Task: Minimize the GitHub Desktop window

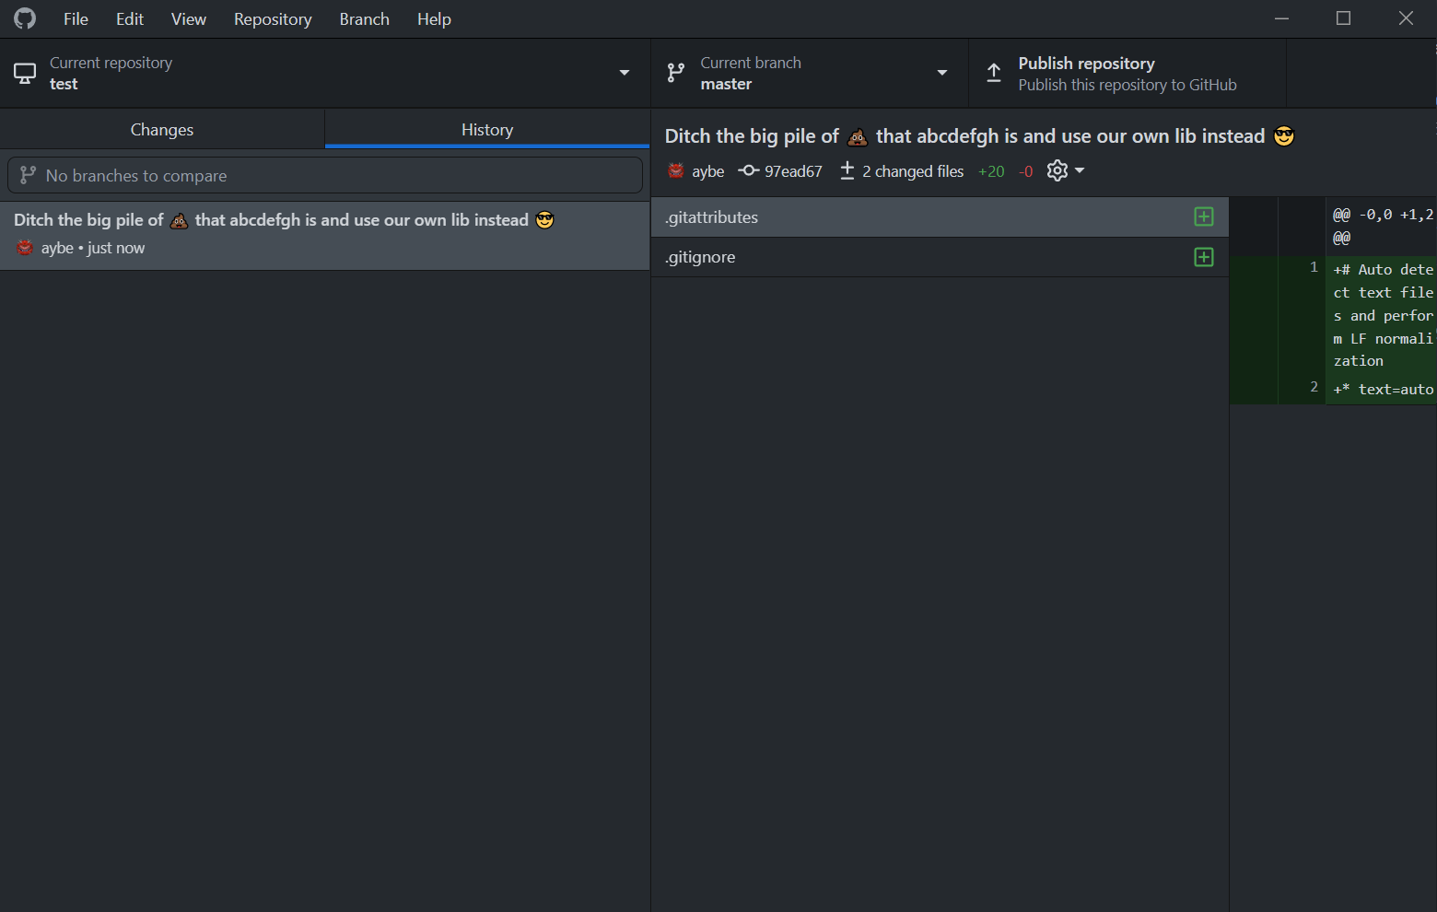Action: coord(1281,18)
